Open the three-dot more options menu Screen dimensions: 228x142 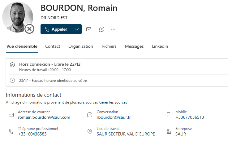click(x=113, y=29)
